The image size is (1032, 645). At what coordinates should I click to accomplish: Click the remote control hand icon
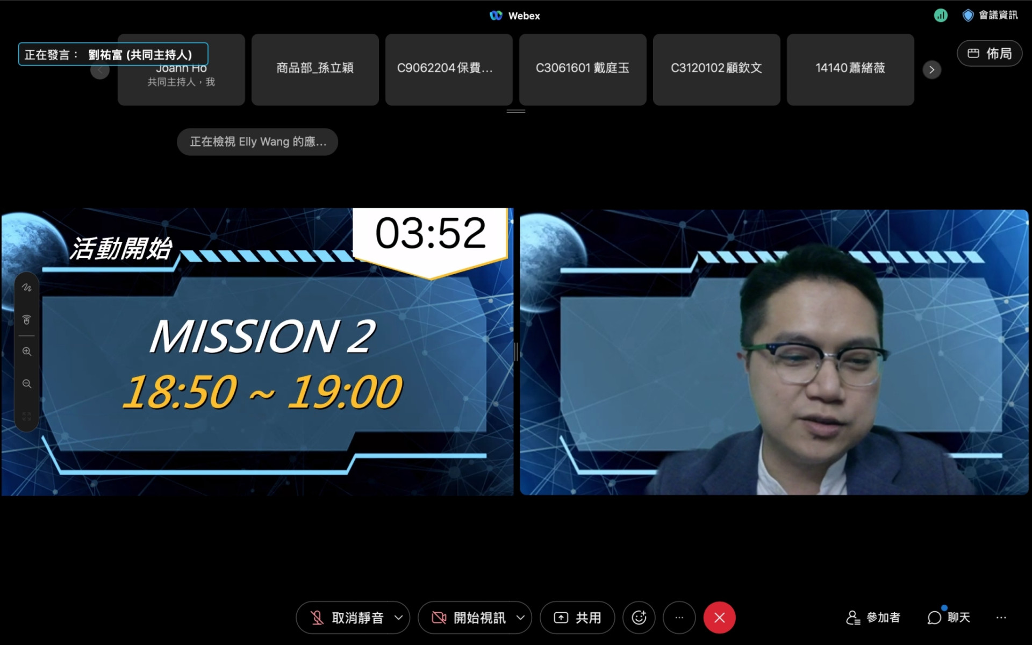point(26,320)
